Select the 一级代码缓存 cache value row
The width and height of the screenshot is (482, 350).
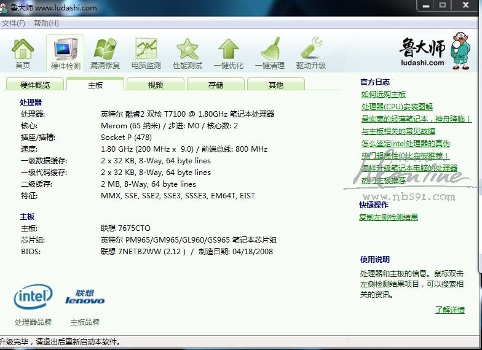click(156, 172)
